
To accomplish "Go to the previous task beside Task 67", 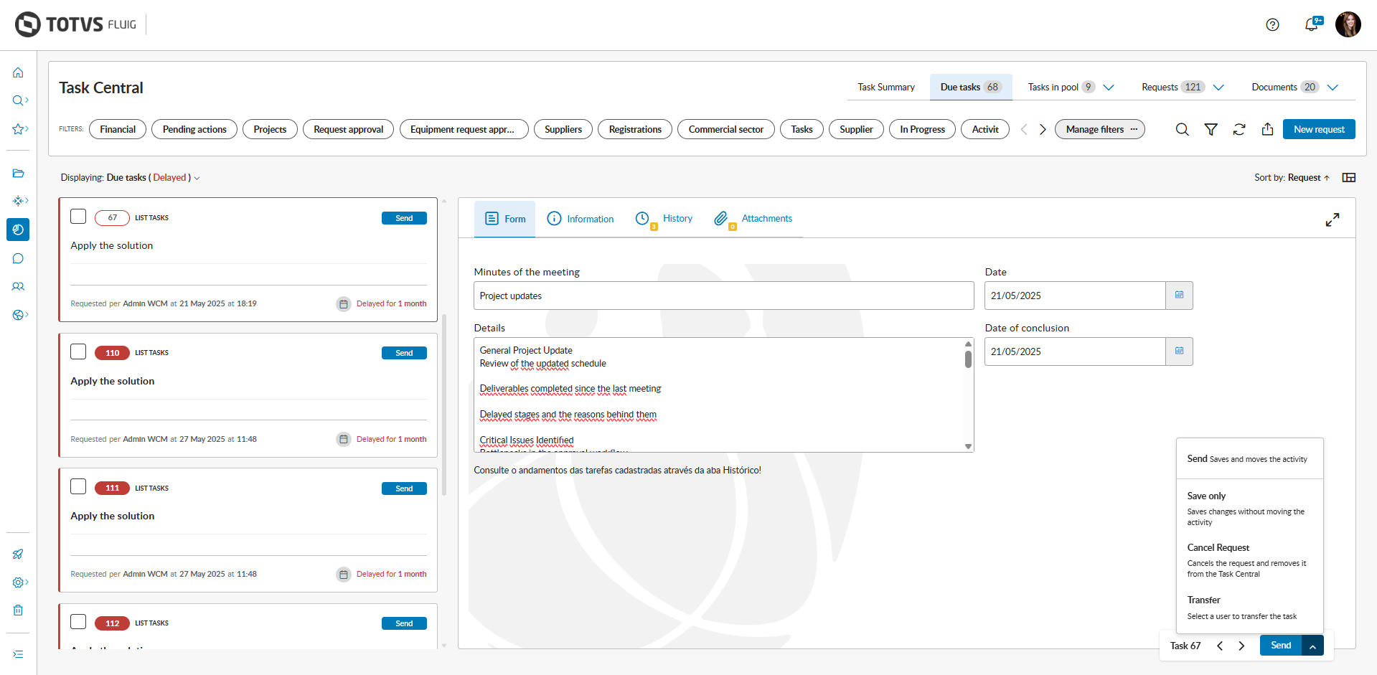I will pyautogui.click(x=1220, y=646).
